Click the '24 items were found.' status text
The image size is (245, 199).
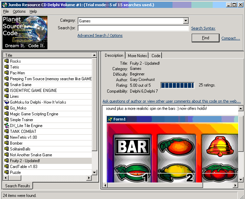click(x=20, y=196)
